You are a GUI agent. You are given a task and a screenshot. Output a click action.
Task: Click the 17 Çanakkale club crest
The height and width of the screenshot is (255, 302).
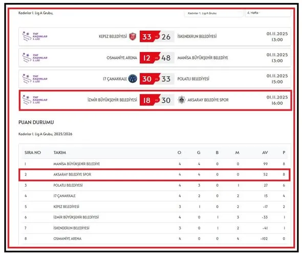133,79
